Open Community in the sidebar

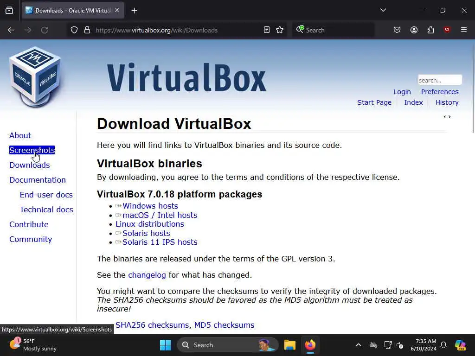[x=31, y=239]
